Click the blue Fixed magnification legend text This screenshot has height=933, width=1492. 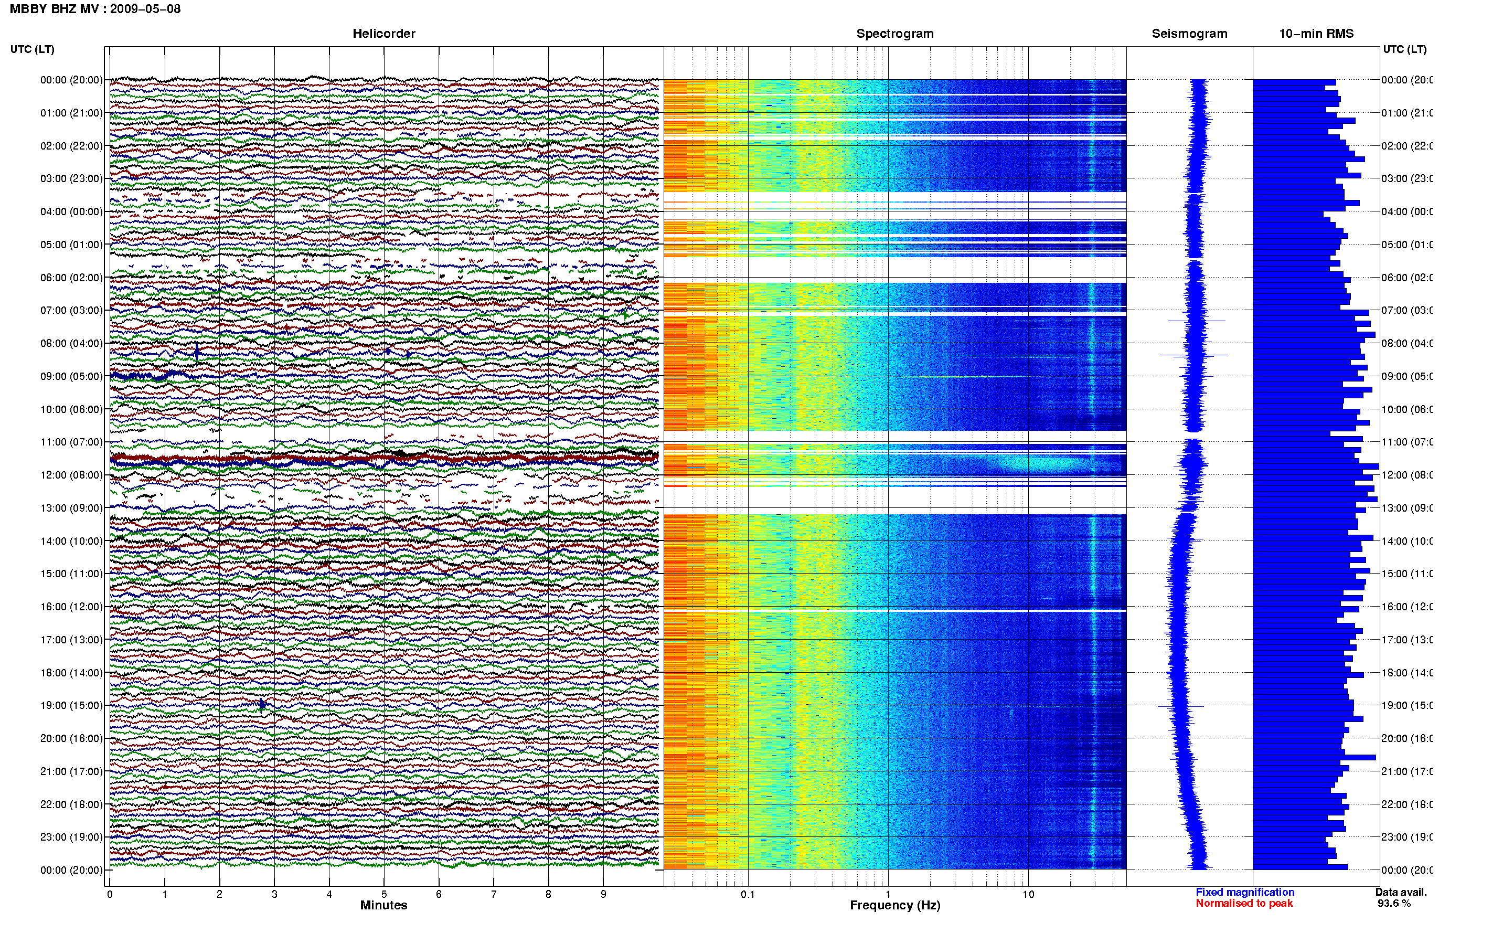coord(1245,892)
